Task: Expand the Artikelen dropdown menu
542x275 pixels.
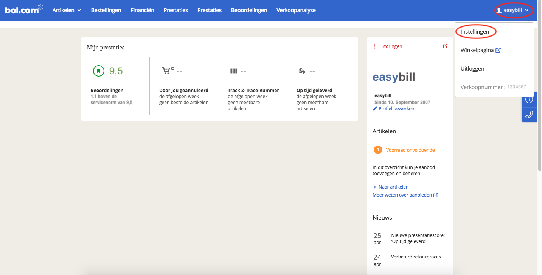Action: click(67, 10)
